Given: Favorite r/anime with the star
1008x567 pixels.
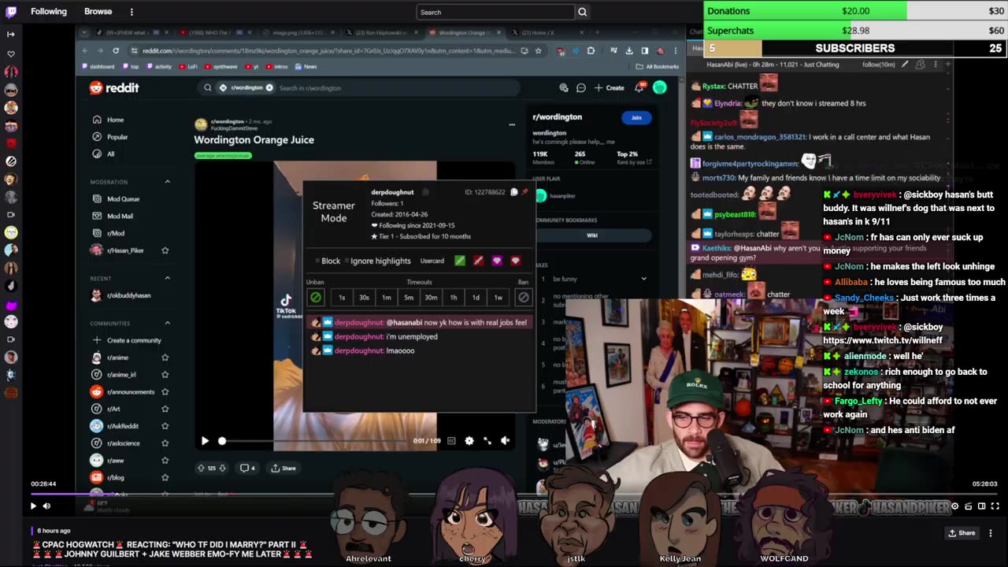Looking at the screenshot, I should (165, 358).
